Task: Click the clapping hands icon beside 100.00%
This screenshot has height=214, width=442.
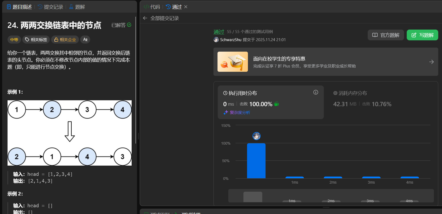Action: point(276,104)
